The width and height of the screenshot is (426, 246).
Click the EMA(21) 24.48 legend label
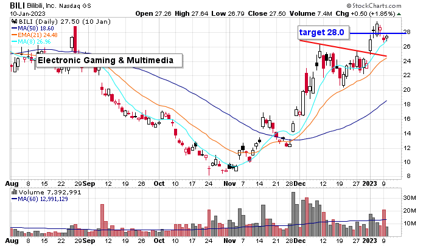pos(38,35)
